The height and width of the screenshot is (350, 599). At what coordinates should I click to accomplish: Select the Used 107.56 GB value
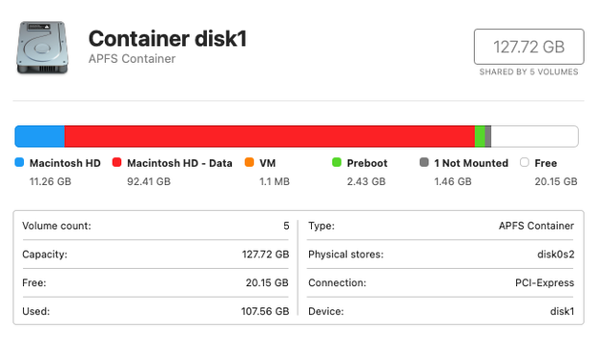(265, 312)
